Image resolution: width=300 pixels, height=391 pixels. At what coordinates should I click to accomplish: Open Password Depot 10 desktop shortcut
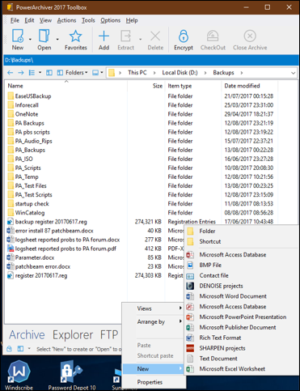(72, 375)
